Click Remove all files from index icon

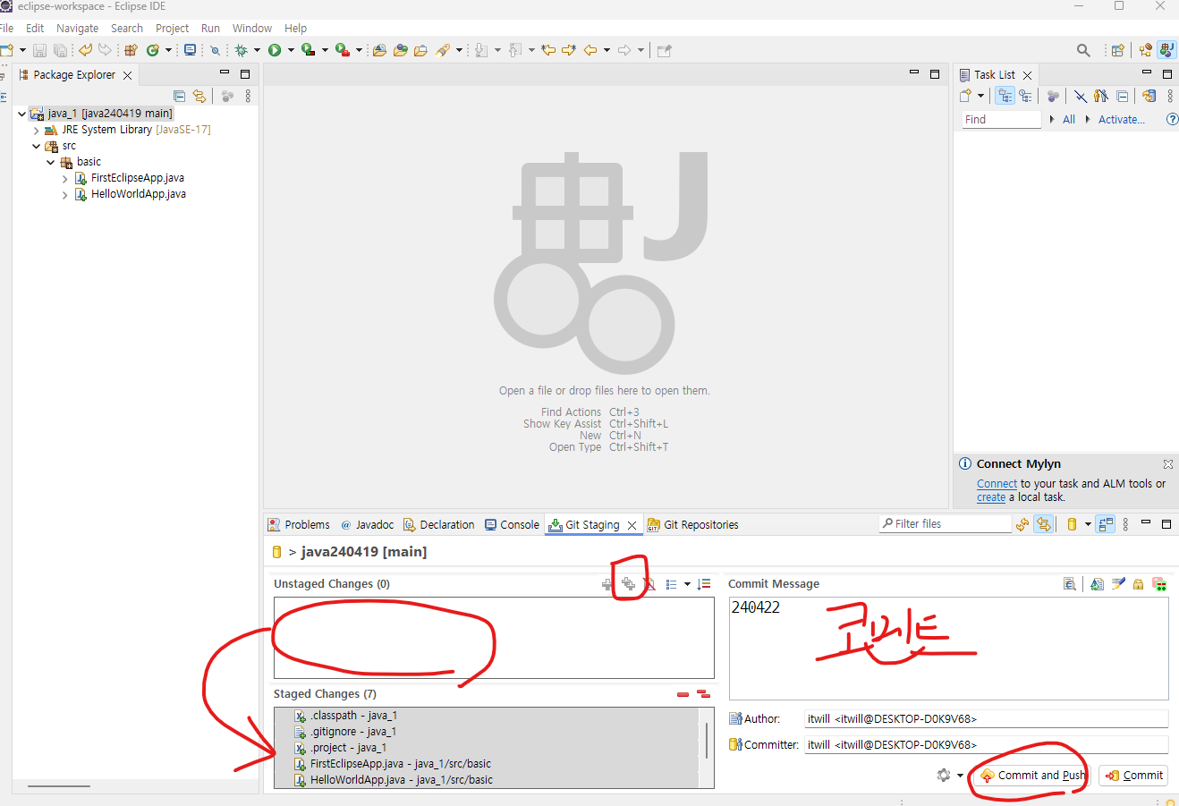703,694
